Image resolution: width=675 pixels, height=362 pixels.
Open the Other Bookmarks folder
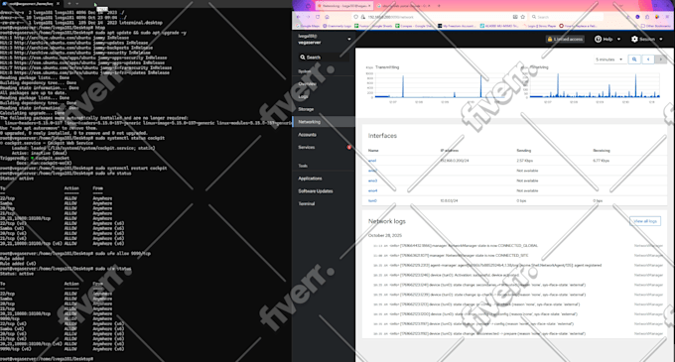(655, 26)
